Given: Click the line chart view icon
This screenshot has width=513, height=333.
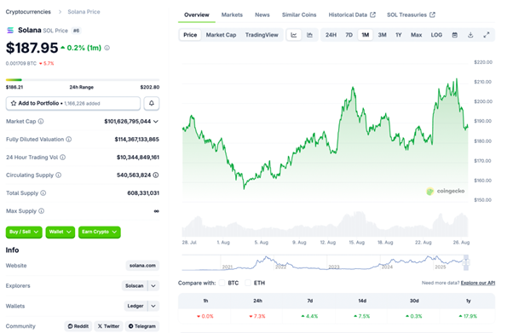Looking at the screenshot, I should coord(293,35).
